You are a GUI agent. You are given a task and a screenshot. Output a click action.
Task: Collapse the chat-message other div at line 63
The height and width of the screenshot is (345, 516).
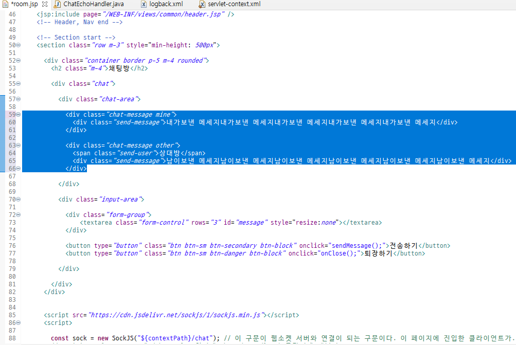coord(19,146)
